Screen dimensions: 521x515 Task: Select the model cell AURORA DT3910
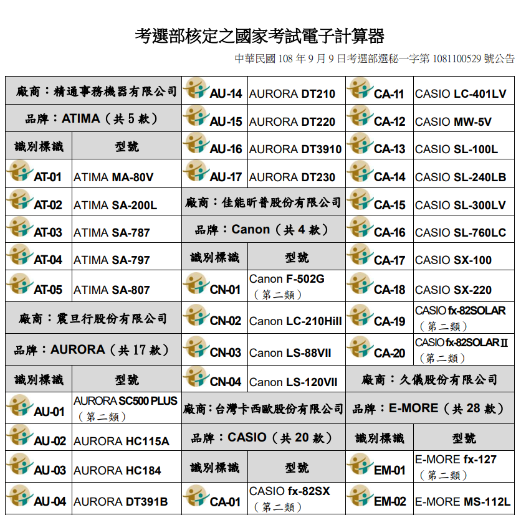(x=297, y=146)
